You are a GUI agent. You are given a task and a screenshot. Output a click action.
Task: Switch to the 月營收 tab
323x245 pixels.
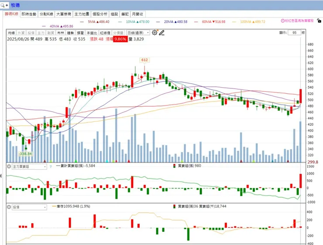tap(137, 14)
